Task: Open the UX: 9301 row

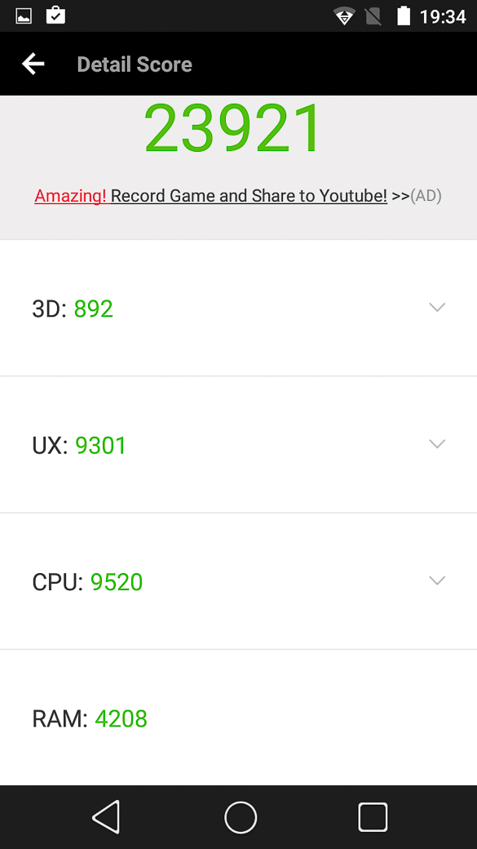Action: pyautogui.click(x=238, y=445)
